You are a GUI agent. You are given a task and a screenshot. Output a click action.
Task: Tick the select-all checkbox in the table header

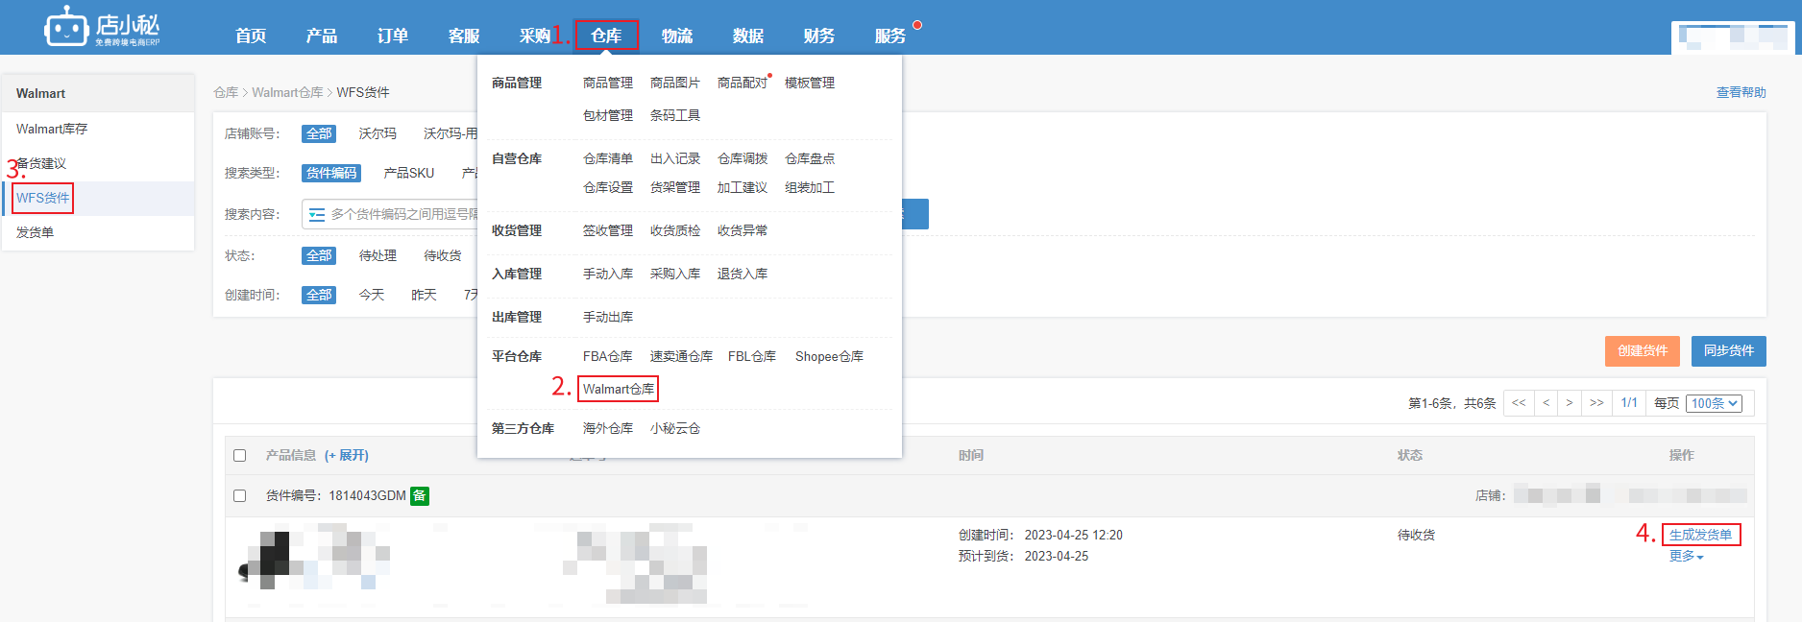[x=240, y=456]
